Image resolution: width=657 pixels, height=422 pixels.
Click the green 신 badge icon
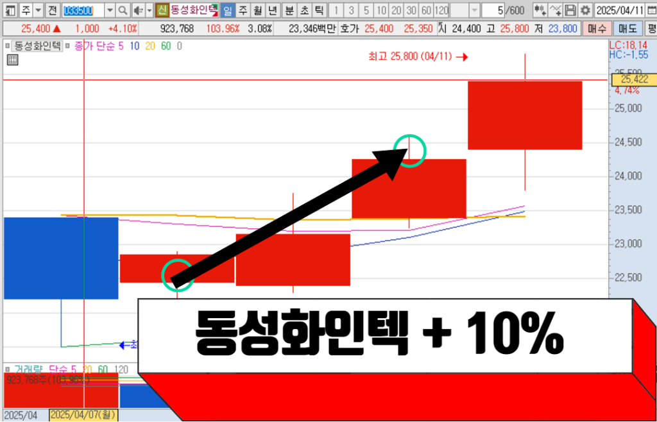tap(162, 10)
